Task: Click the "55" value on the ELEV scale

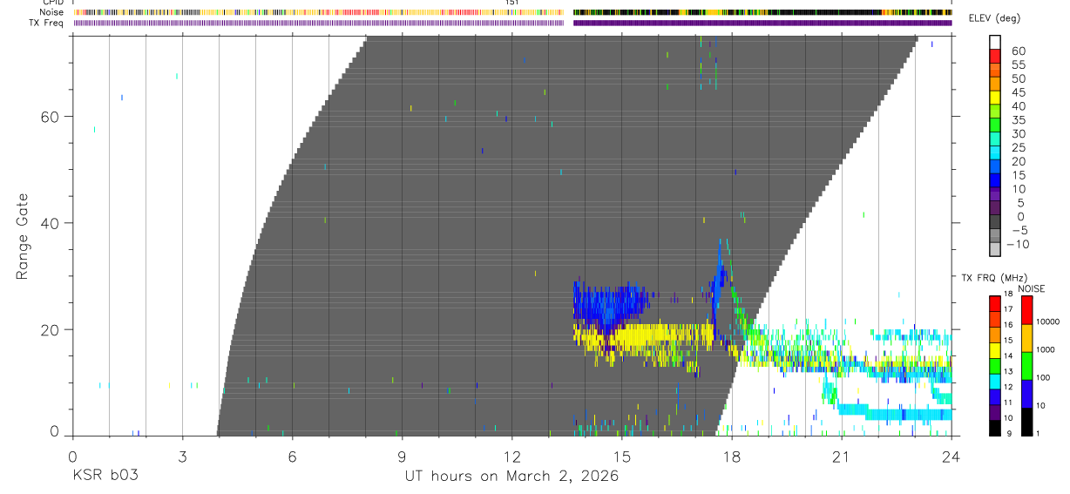Action: 1018,65
